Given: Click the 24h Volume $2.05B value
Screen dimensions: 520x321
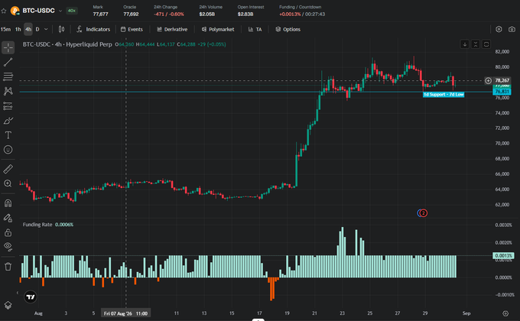Looking at the screenshot, I should pyautogui.click(x=207, y=15).
